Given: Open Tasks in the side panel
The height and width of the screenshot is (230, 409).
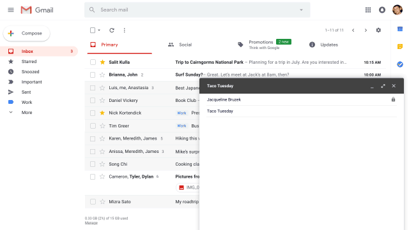Looking at the screenshot, I should [400, 64].
